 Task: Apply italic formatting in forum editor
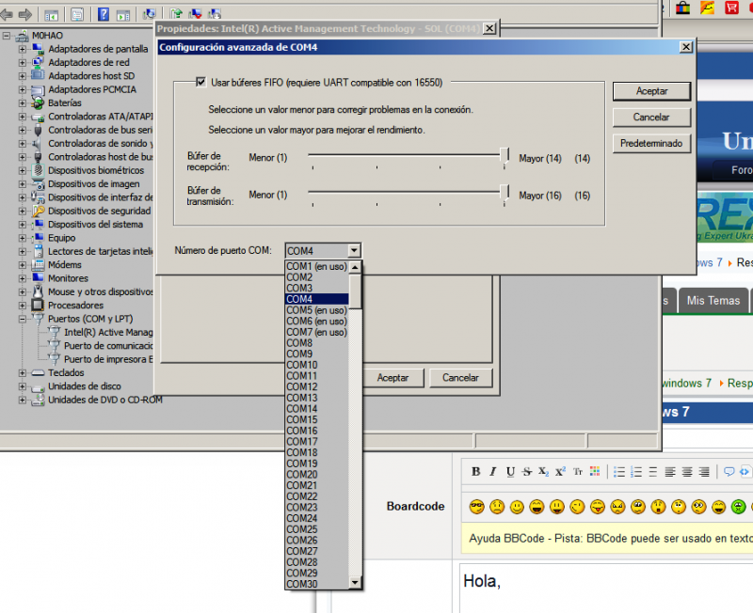point(492,471)
